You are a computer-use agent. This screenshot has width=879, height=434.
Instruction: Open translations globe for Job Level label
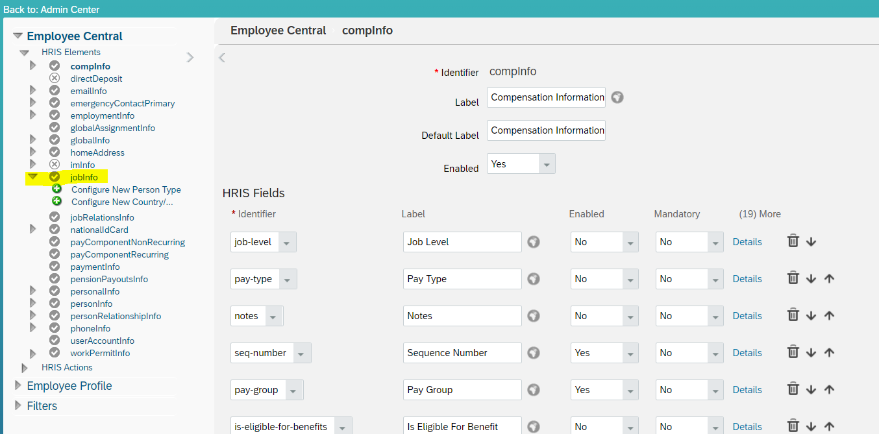coord(534,242)
